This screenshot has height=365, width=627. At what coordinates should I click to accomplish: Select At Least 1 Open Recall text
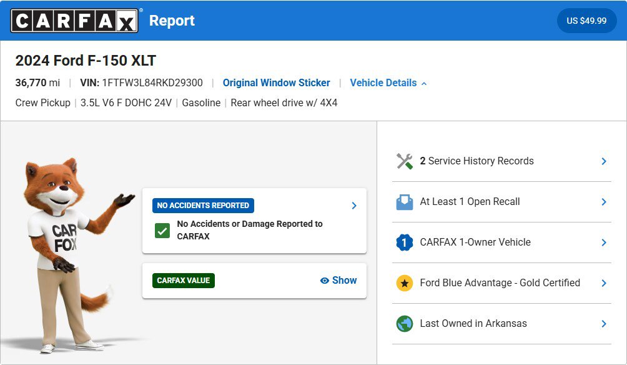(x=470, y=202)
